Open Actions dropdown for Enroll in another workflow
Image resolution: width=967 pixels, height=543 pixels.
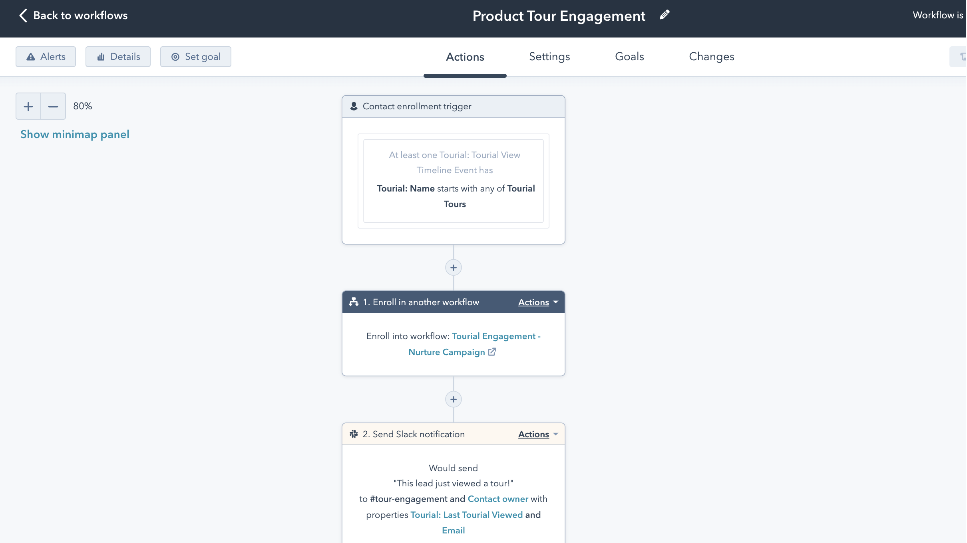[x=537, y=302]
